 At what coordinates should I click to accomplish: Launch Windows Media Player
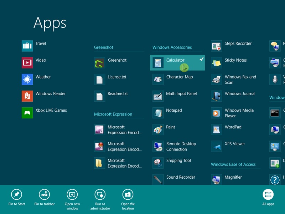217,113
